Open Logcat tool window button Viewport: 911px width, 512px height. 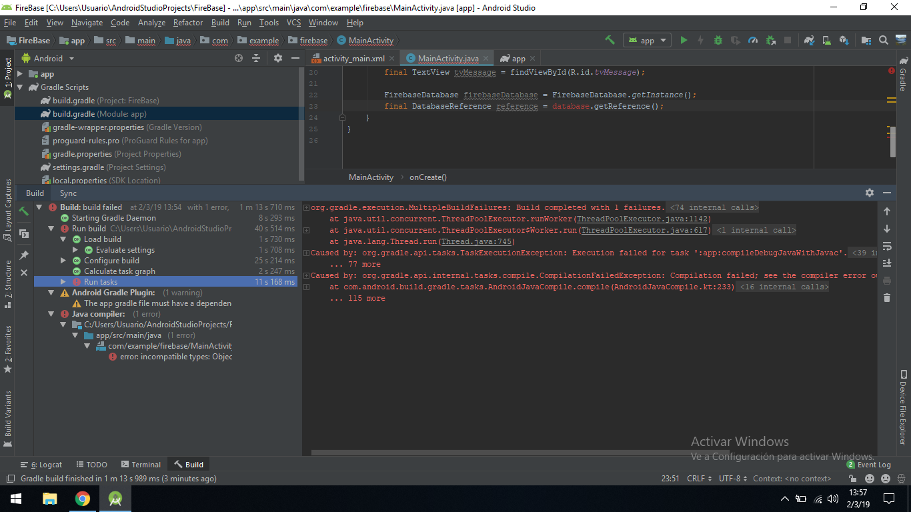41,465
